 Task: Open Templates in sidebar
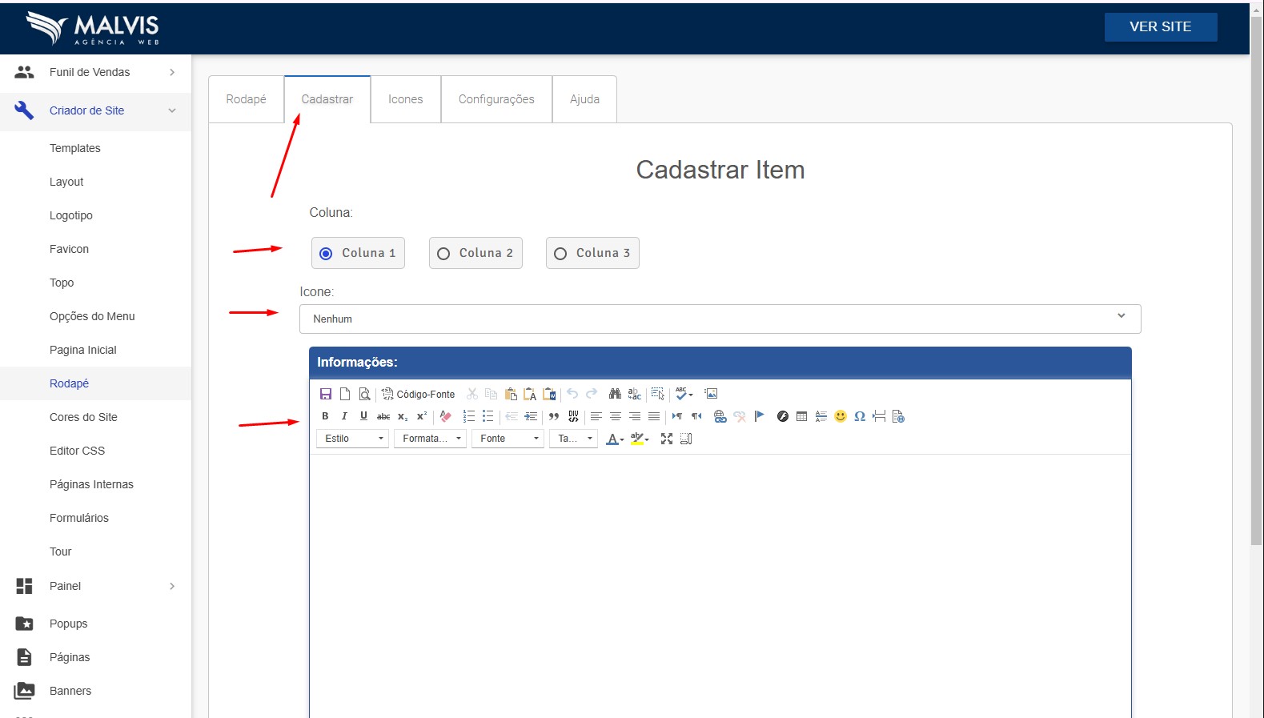click(75, 148)
